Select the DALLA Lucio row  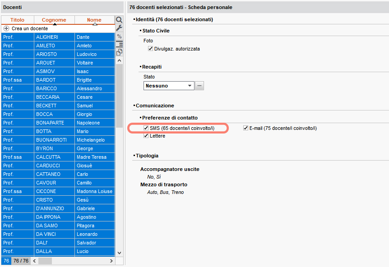[x=58, y=251]
